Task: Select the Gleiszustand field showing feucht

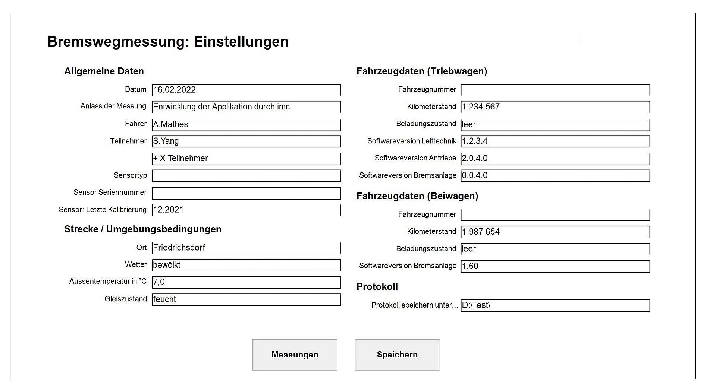Action: click(x=246, y=299)
